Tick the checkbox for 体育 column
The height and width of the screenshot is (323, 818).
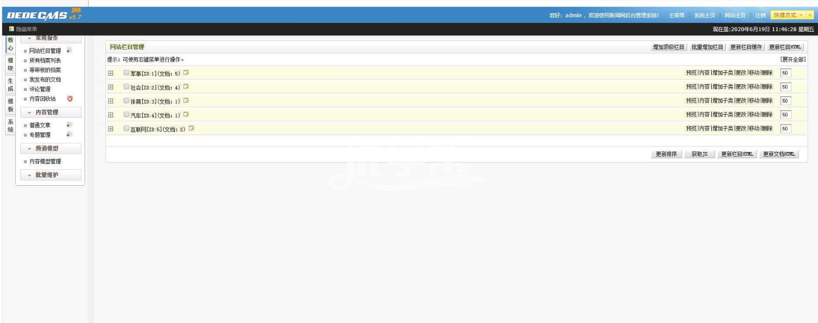click(x=126, y=101)
